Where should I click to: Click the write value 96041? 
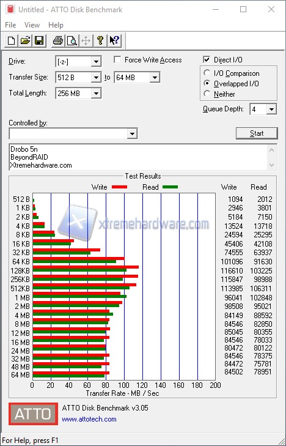pyautogui.click(x=233, y=297)
